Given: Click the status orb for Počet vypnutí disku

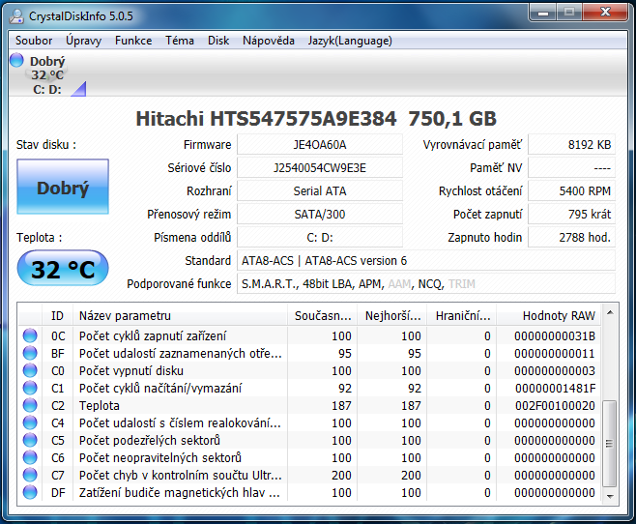Looking at the screenshot, I should (x=30, y=371).
